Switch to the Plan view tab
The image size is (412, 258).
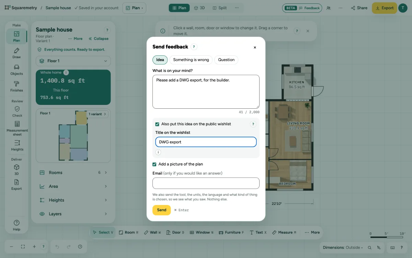point(179,8)
